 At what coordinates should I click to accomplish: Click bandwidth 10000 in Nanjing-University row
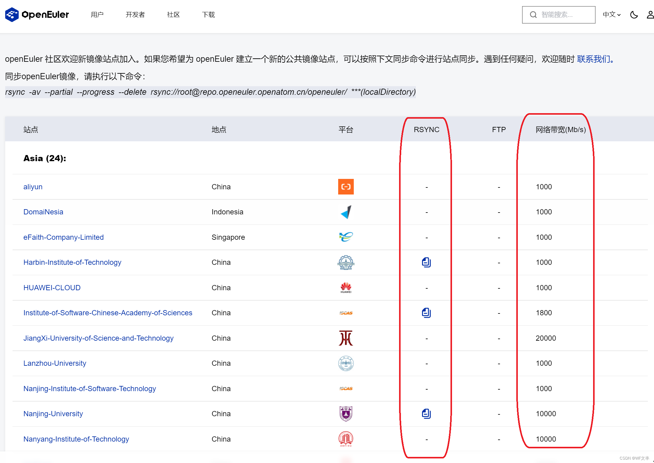click(x=546, y=414)
